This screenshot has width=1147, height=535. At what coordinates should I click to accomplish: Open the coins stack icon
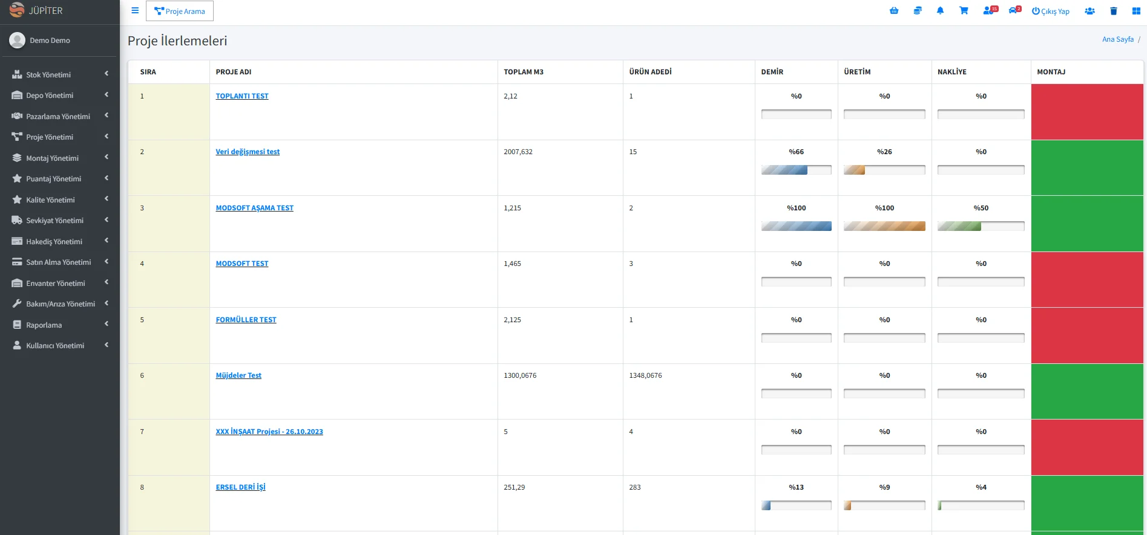(918, 11)
